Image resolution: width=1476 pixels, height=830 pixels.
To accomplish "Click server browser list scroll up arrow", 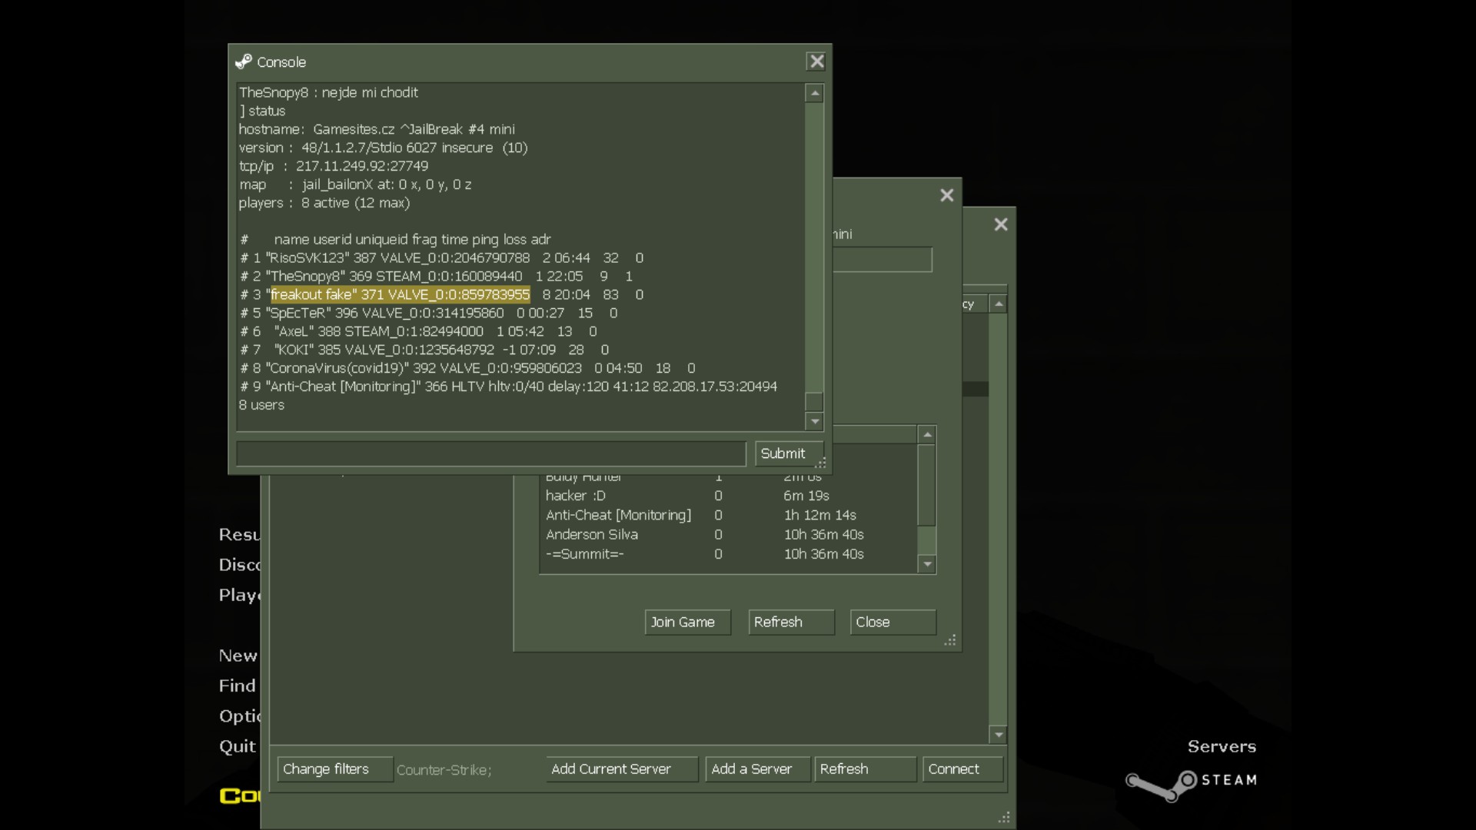I will click(999, 304).
